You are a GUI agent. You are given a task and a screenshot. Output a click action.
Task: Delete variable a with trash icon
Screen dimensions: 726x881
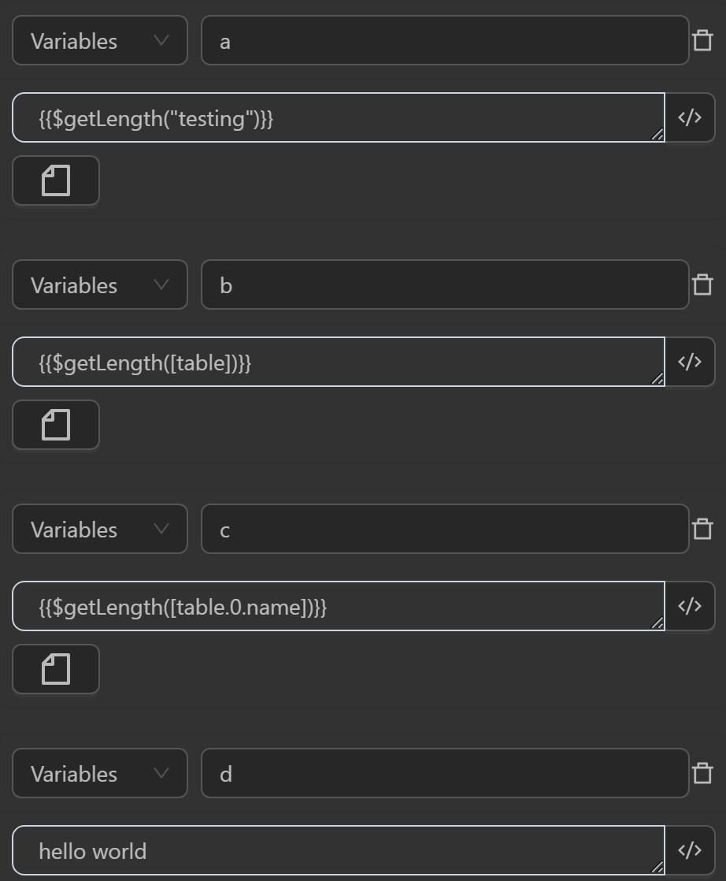pos(702,40)
